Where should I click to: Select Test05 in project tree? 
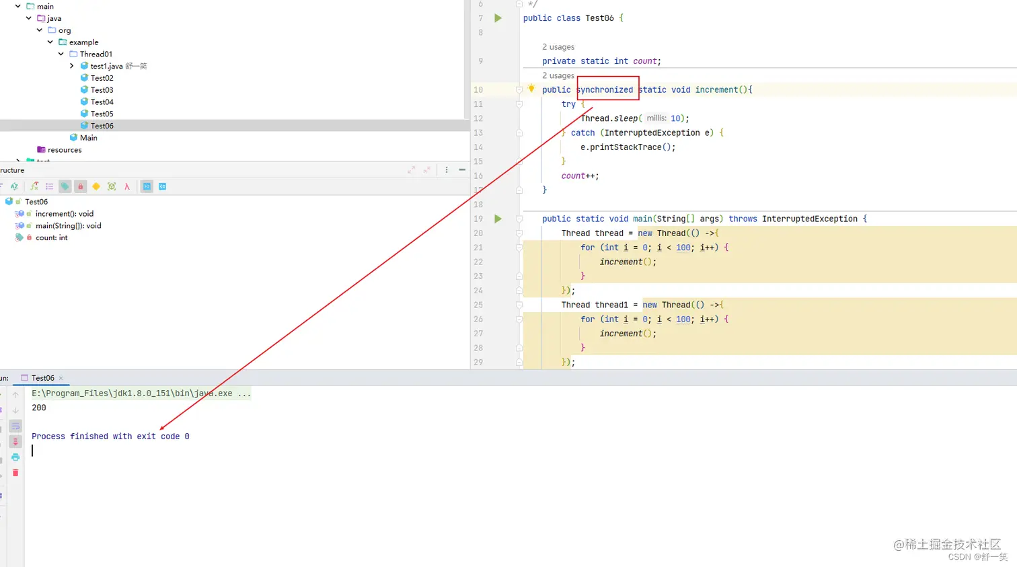coord(102,114)
